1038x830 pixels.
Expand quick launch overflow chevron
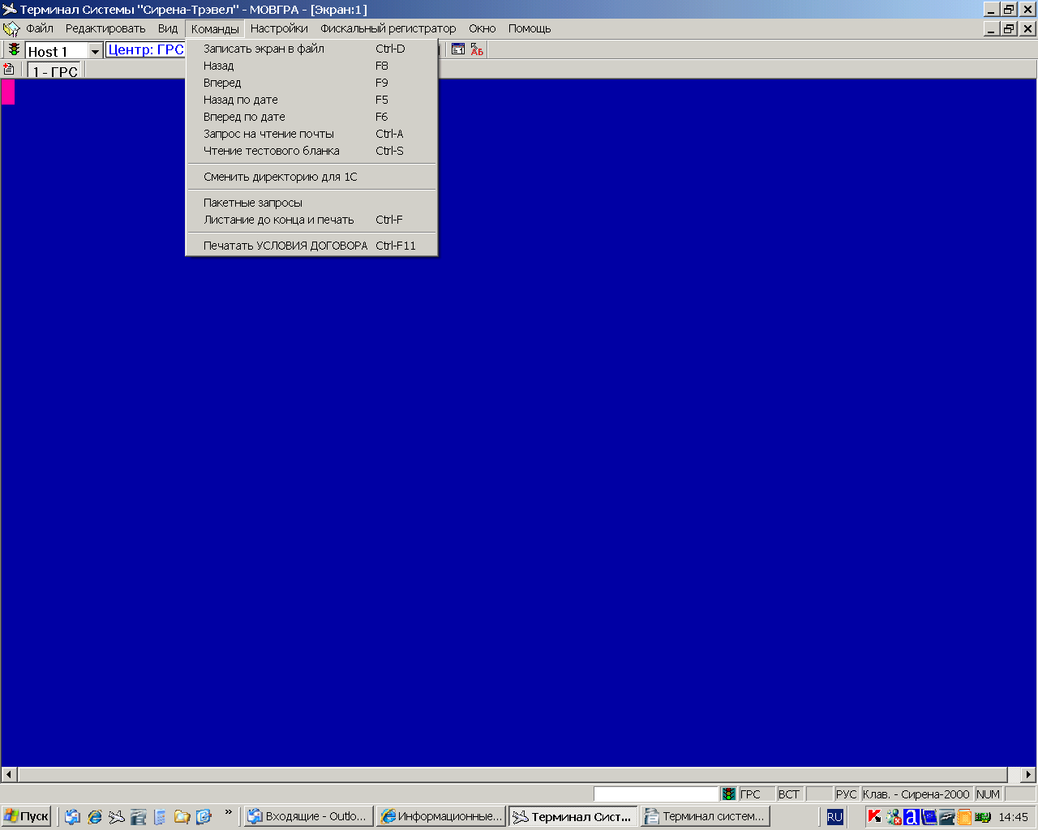pyautogui.click(x=229, y=811)
